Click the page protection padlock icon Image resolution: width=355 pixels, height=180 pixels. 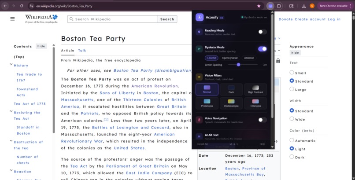(x=278, y=61)
